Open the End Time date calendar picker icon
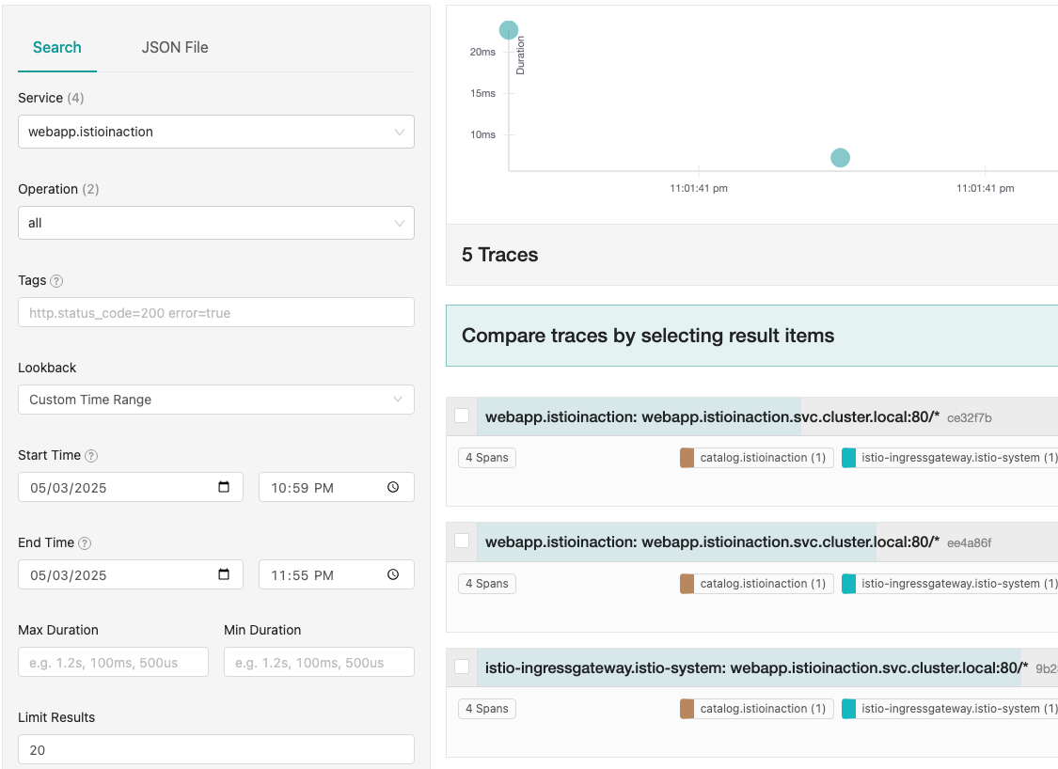Image resolution: width=1058 pixels, height=769 pixels. coord(224,574)
